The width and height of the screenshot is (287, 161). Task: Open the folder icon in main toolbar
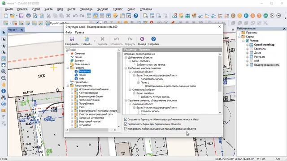click(x=12, y=16)
